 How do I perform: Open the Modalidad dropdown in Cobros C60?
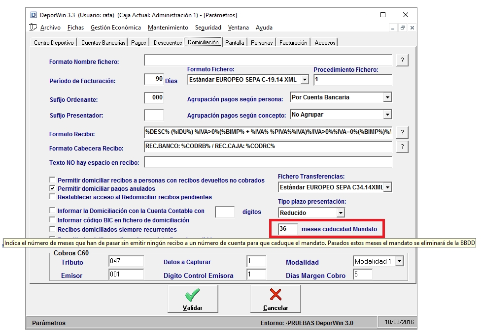[x=399, y=261]
